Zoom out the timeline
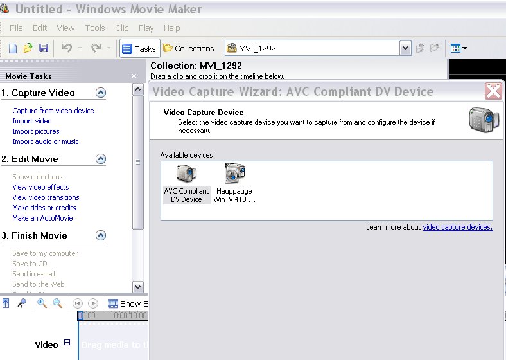Screen dimensions: 506x360 (x=57, y=303)
